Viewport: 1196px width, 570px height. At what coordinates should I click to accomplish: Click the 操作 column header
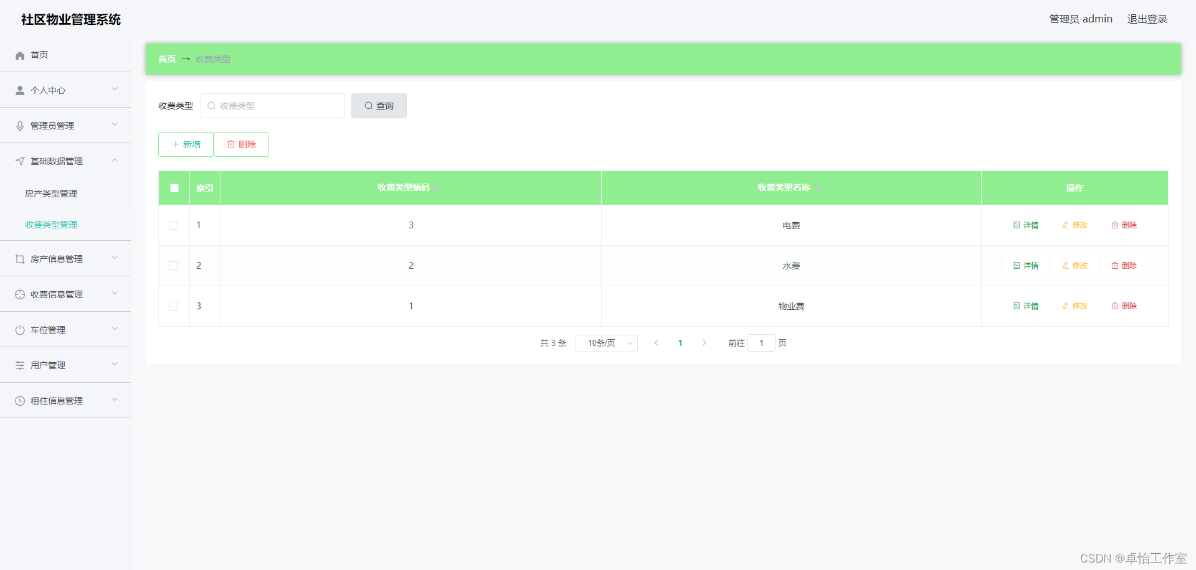pos(1075,188)
